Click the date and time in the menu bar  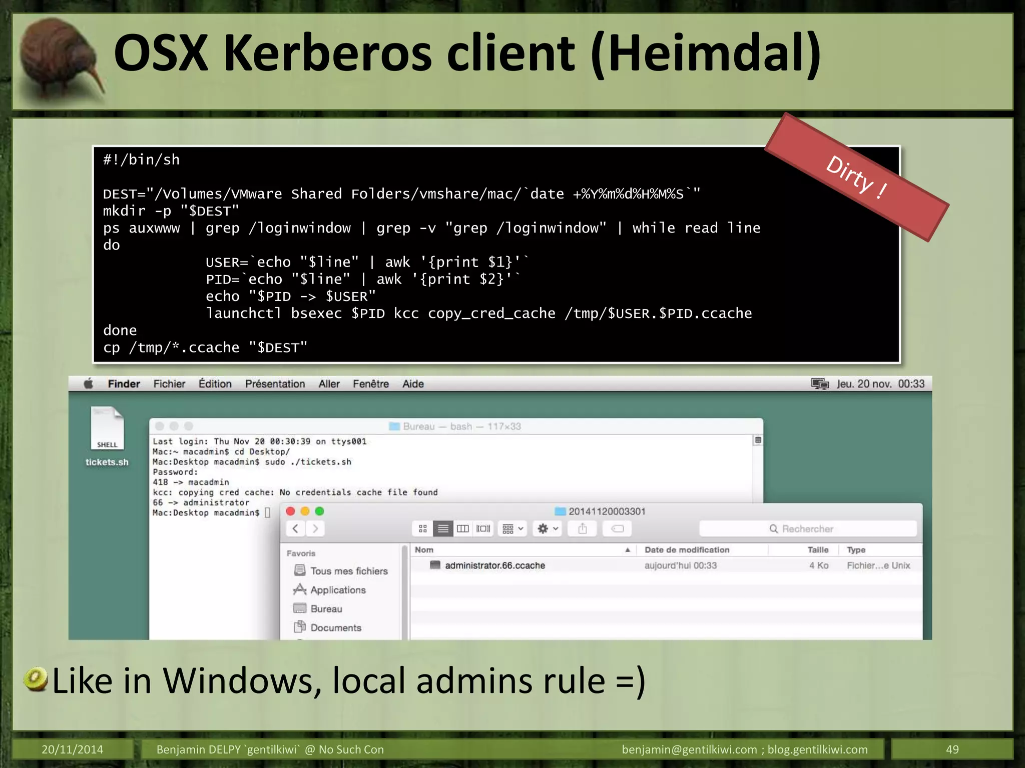[881, 384]
